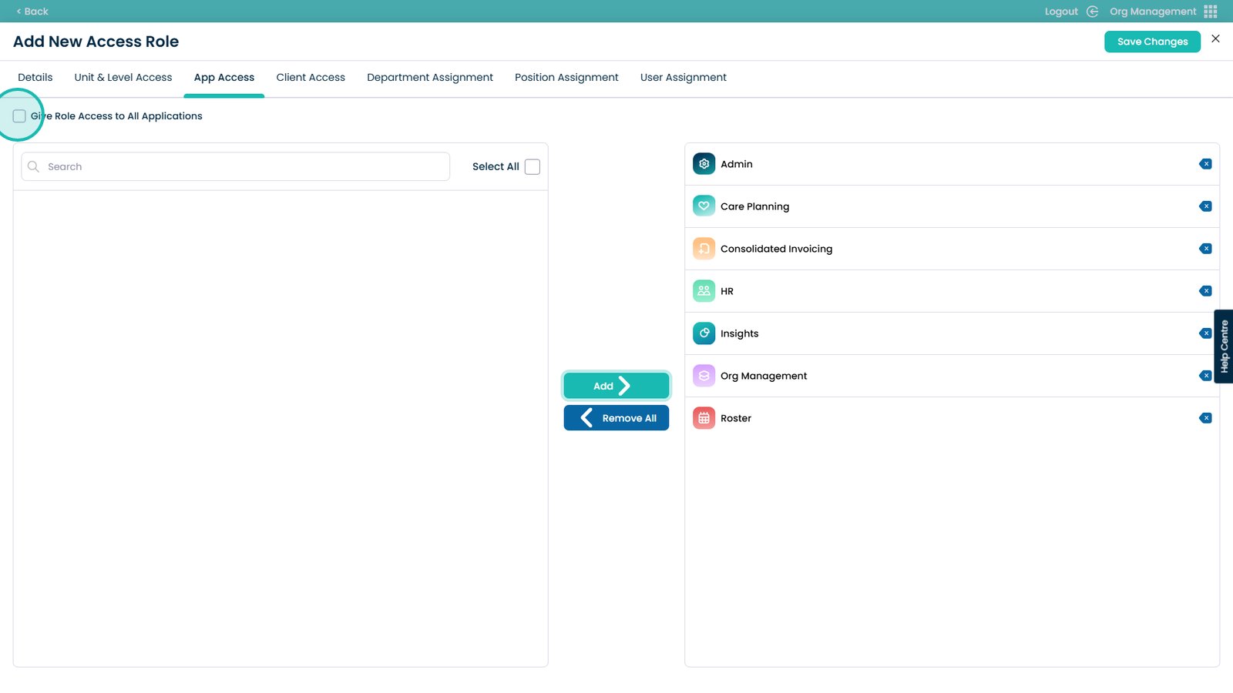Click the Care Planning heart icon
Screen dimensions: 1233x693
click(704, 206)
